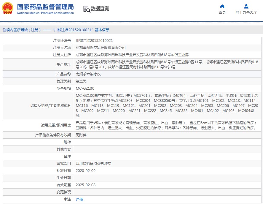The width and height of the screenshot is (263, 204).
Task: Select registrant name 成都美创医疗科技股份有限公司
Action: click(101, 48)
